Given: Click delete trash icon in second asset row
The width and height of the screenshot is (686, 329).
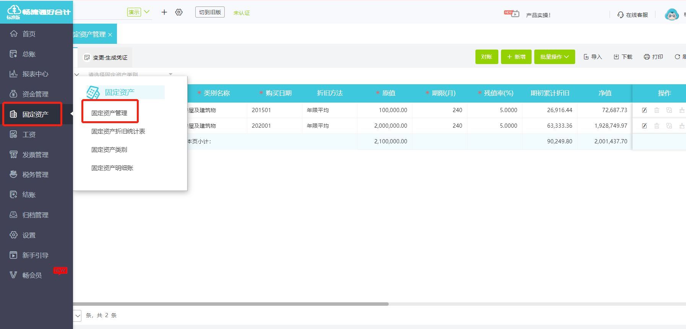Looking at the screenshot, I should click(657, 126).
